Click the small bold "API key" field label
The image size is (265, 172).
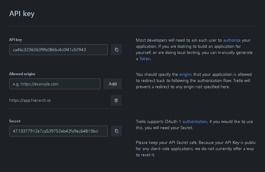pyautogui.click(x=15, y=40)
